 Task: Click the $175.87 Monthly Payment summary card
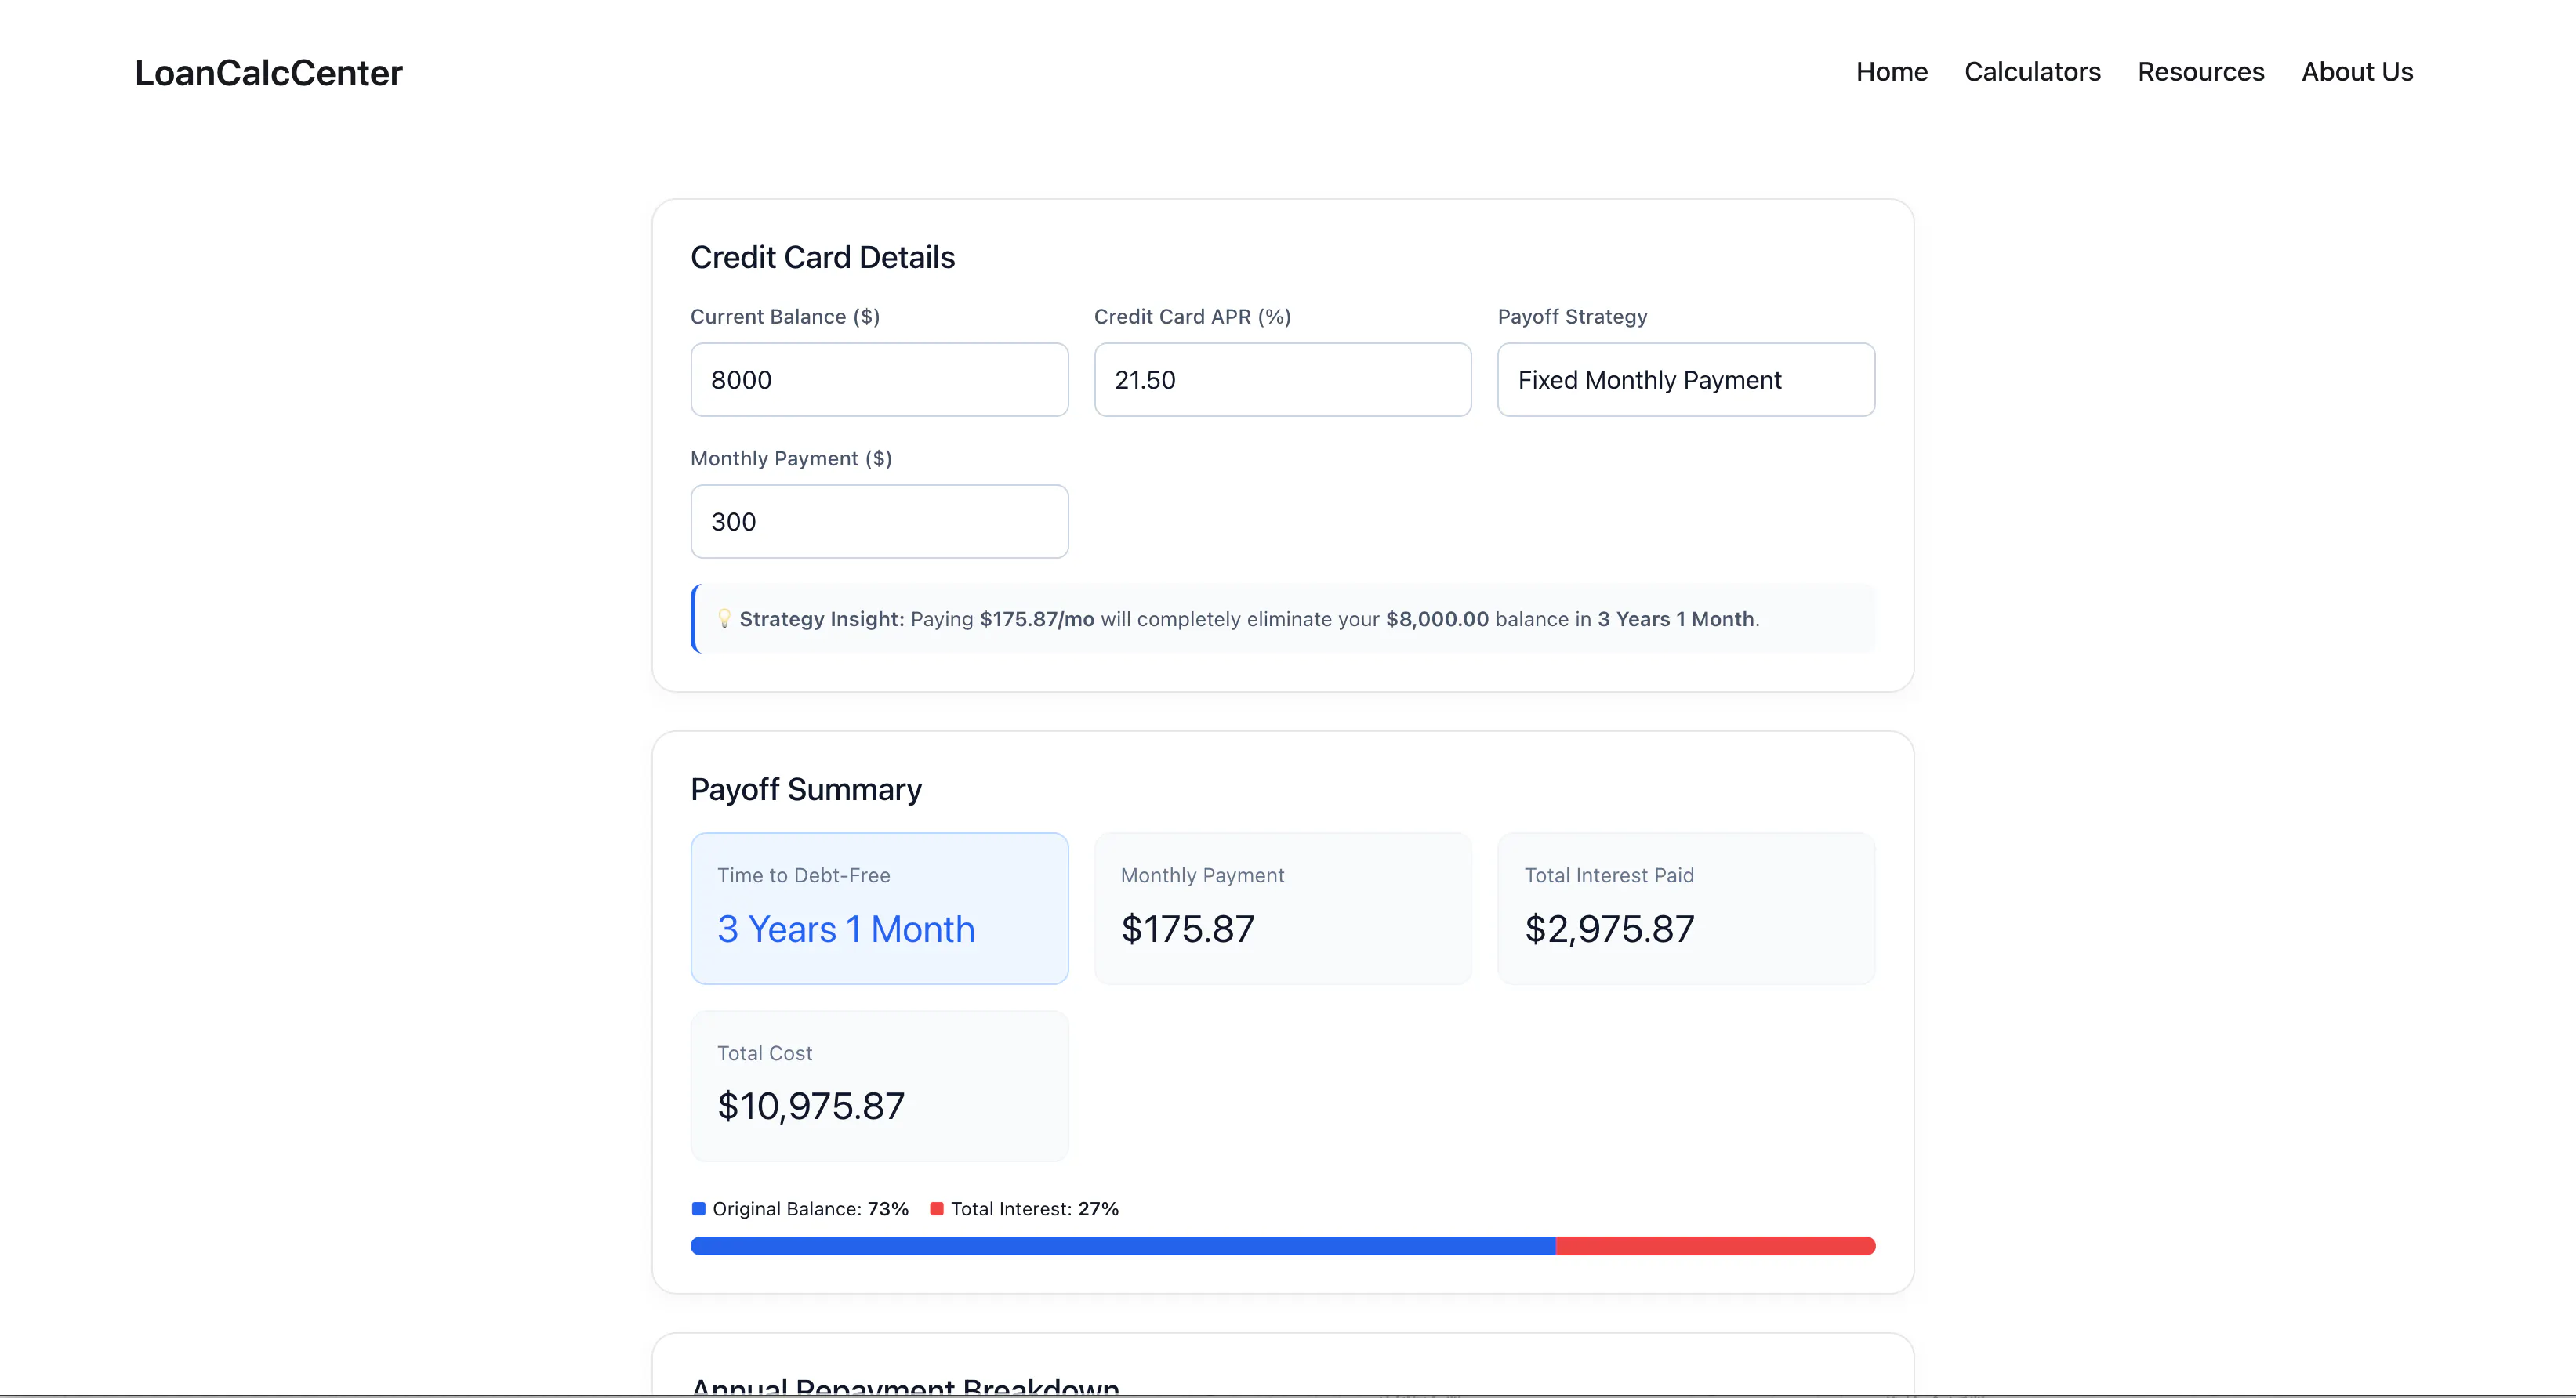click(1282, 908)
